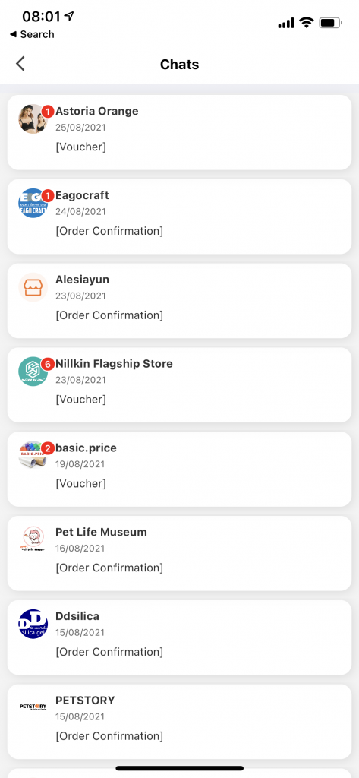Tap the Chats page title
The width and height of the screenshot is (359, 778).
click(179, 65)
